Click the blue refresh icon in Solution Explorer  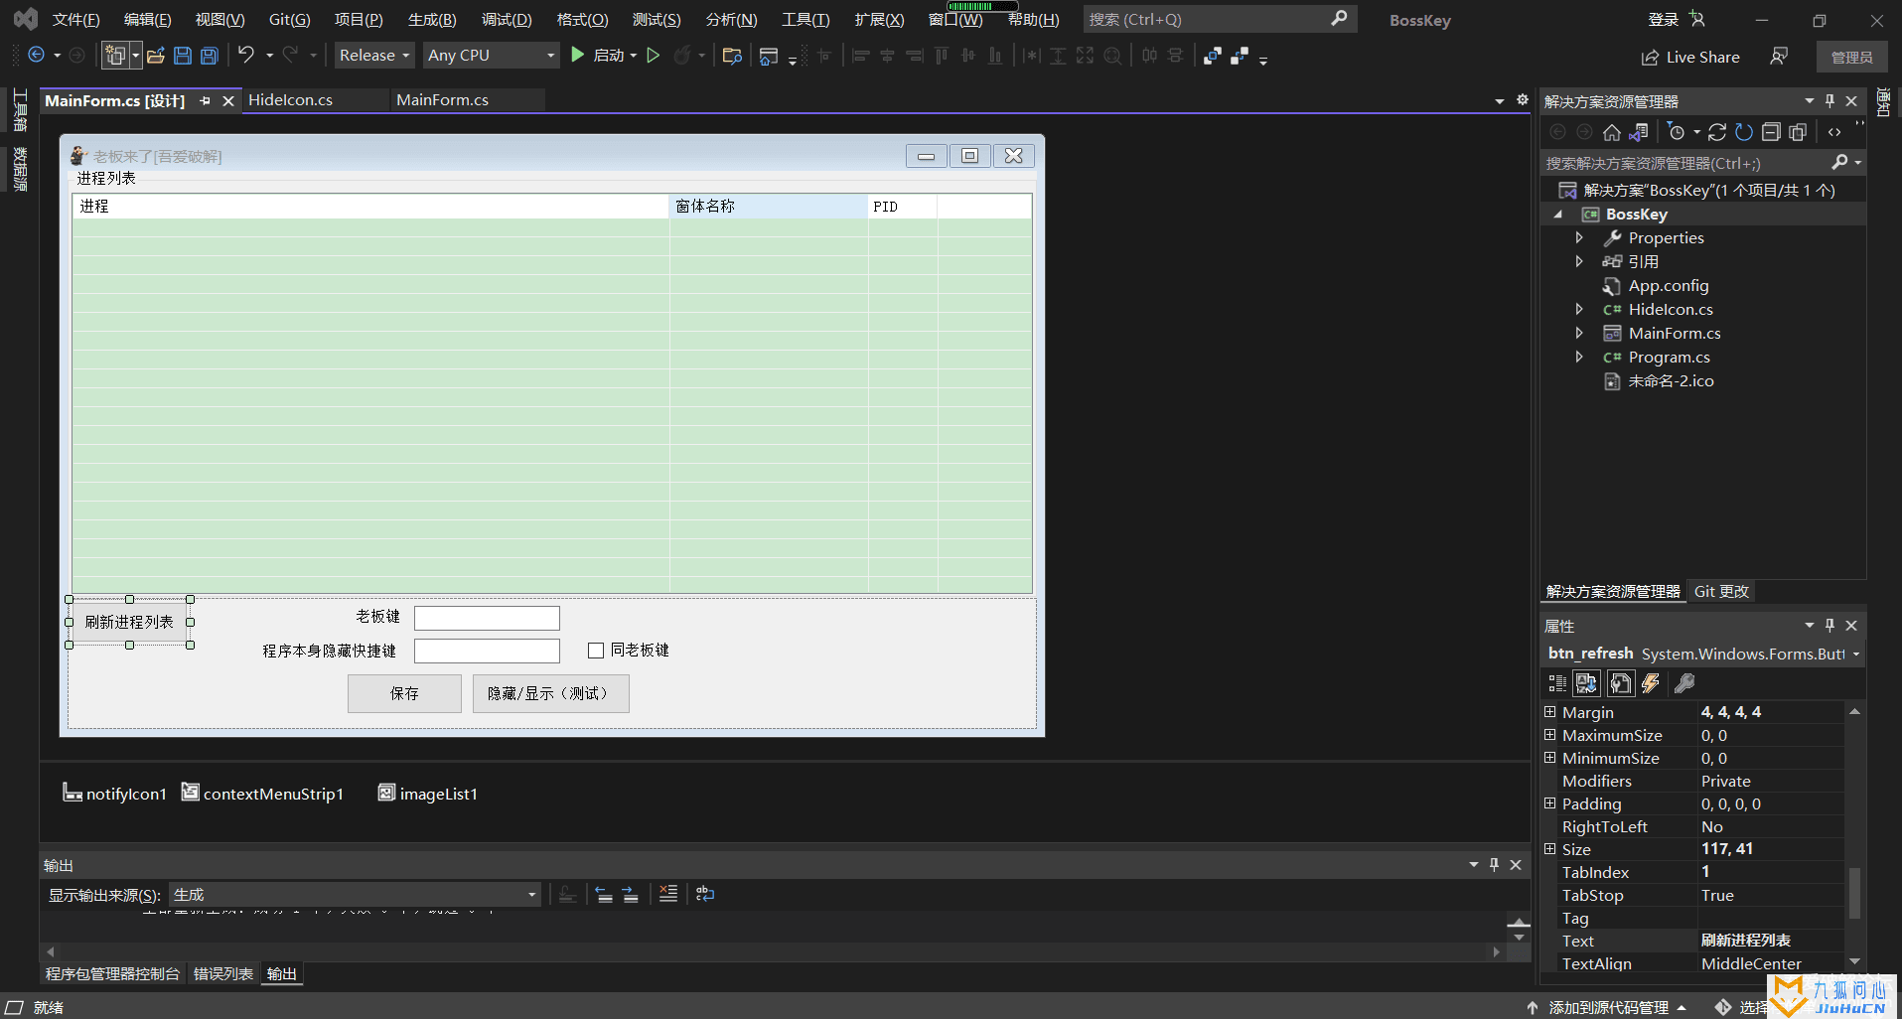click(x=1744, y=132)
